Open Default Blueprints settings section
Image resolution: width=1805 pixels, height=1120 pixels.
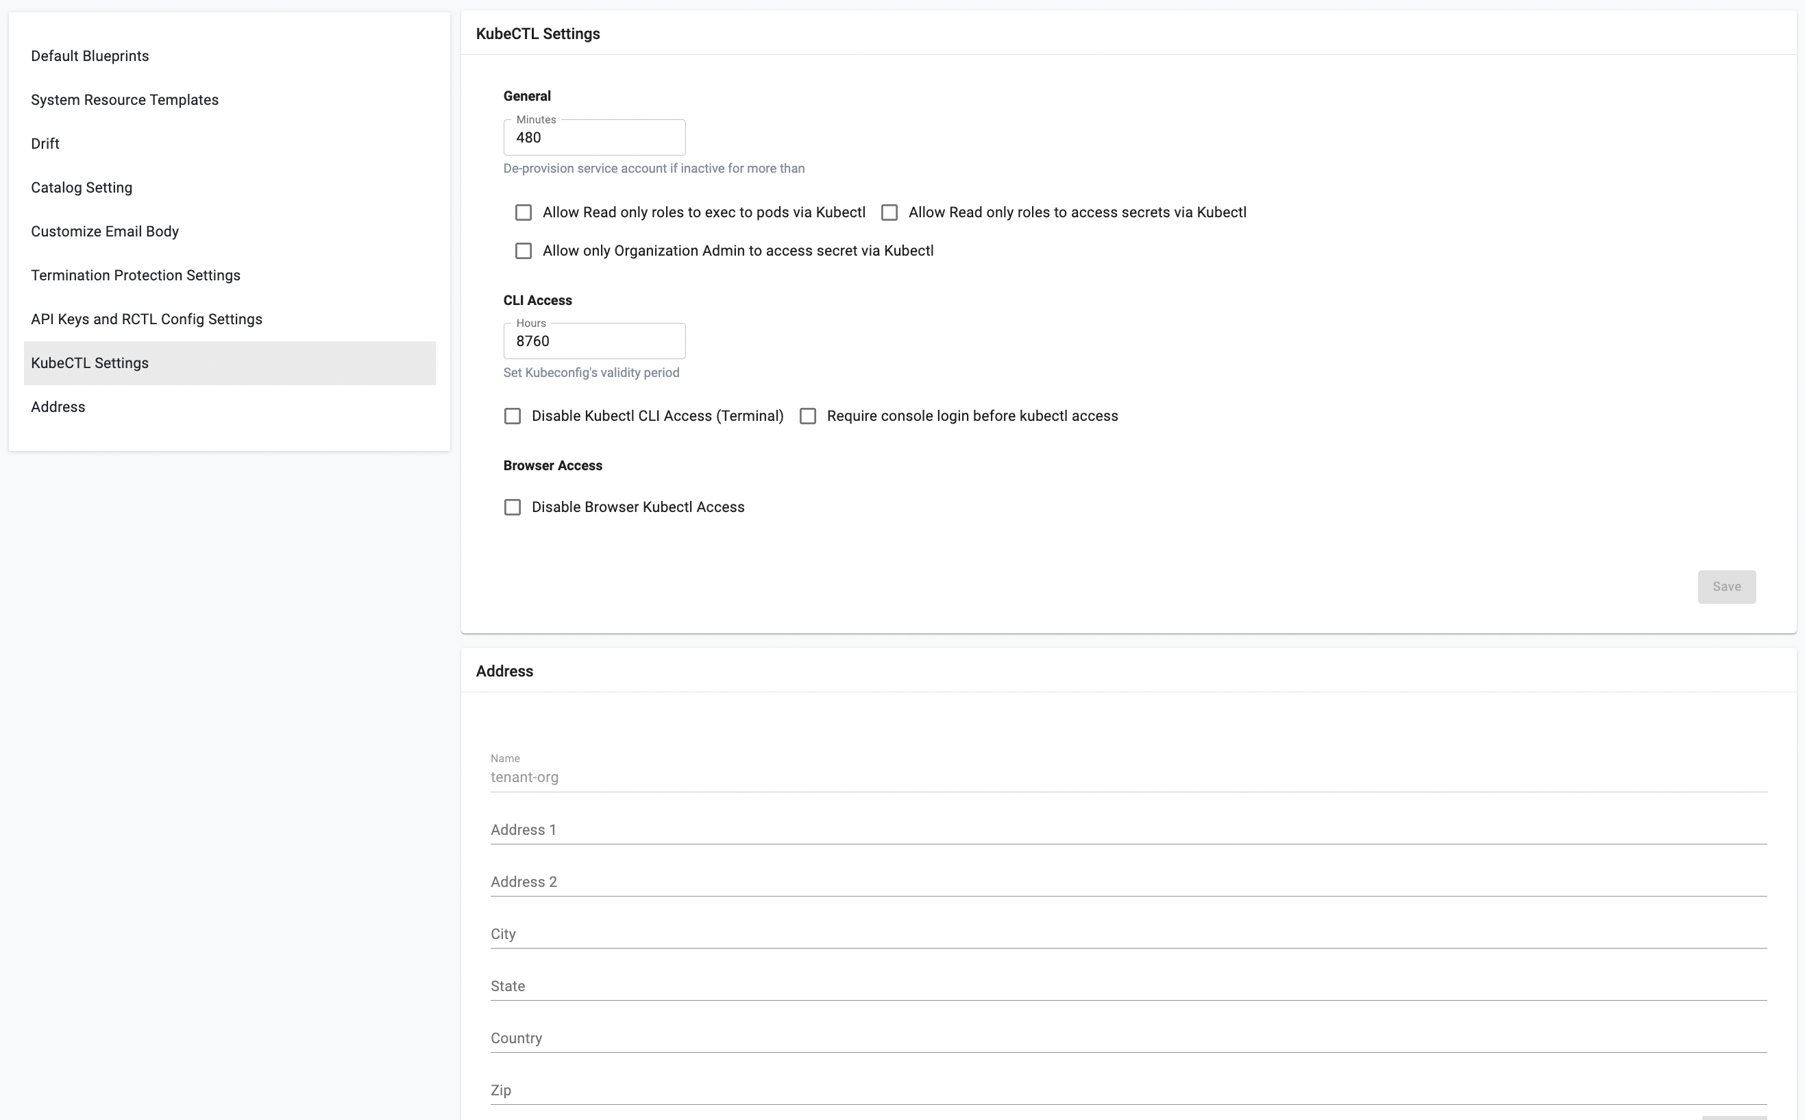90,56
